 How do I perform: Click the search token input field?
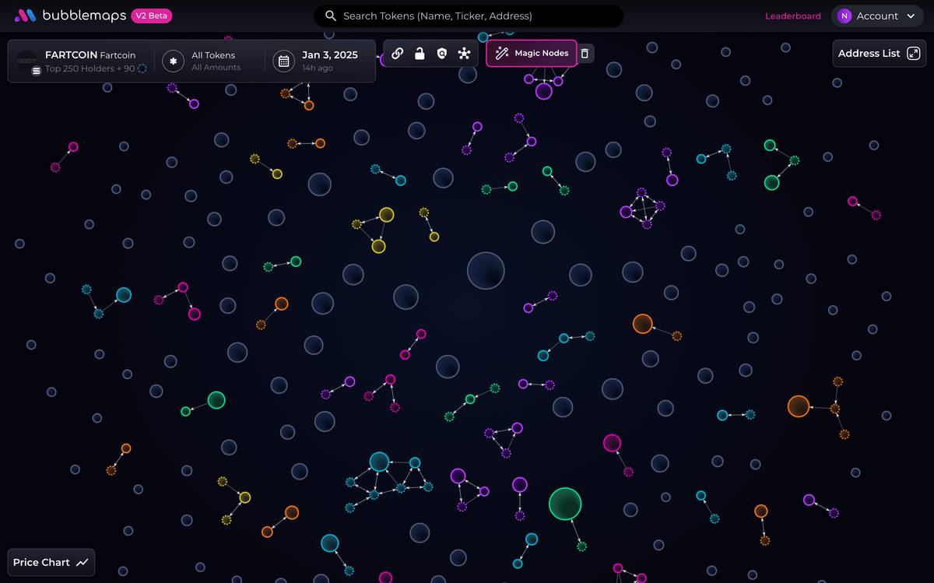(475, 16)
